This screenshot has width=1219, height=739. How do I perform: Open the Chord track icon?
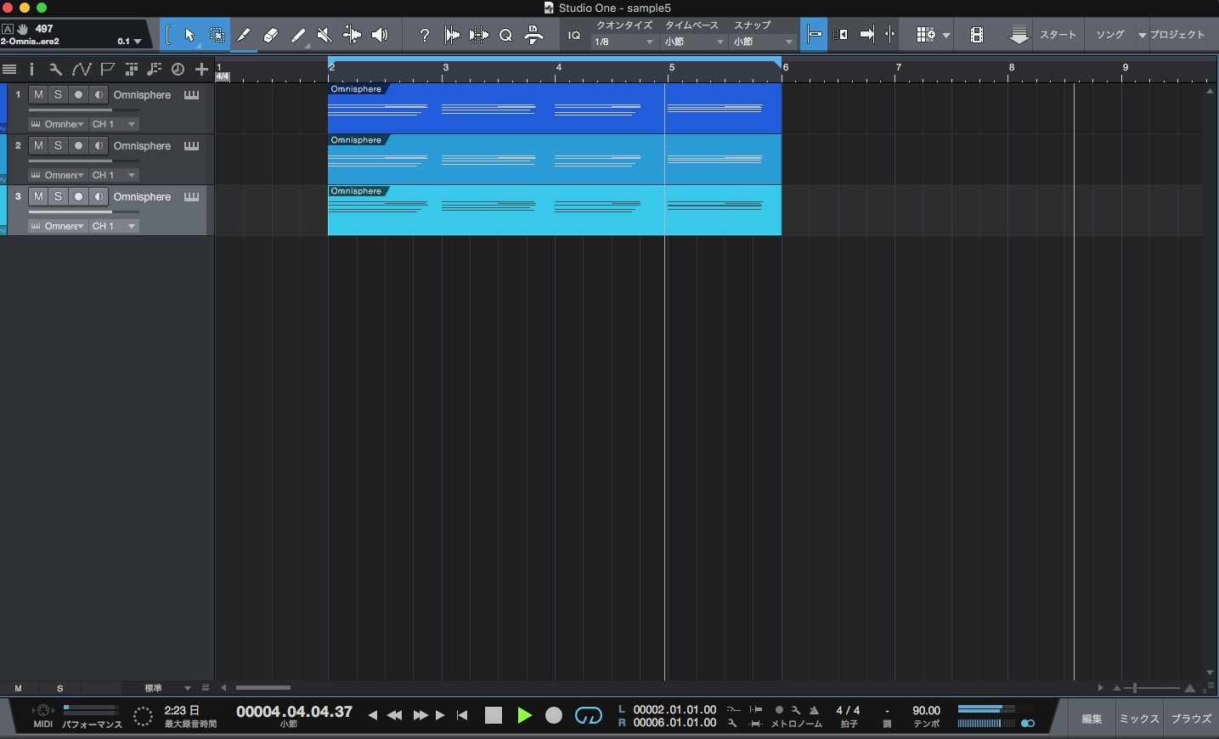coord(154,70)
